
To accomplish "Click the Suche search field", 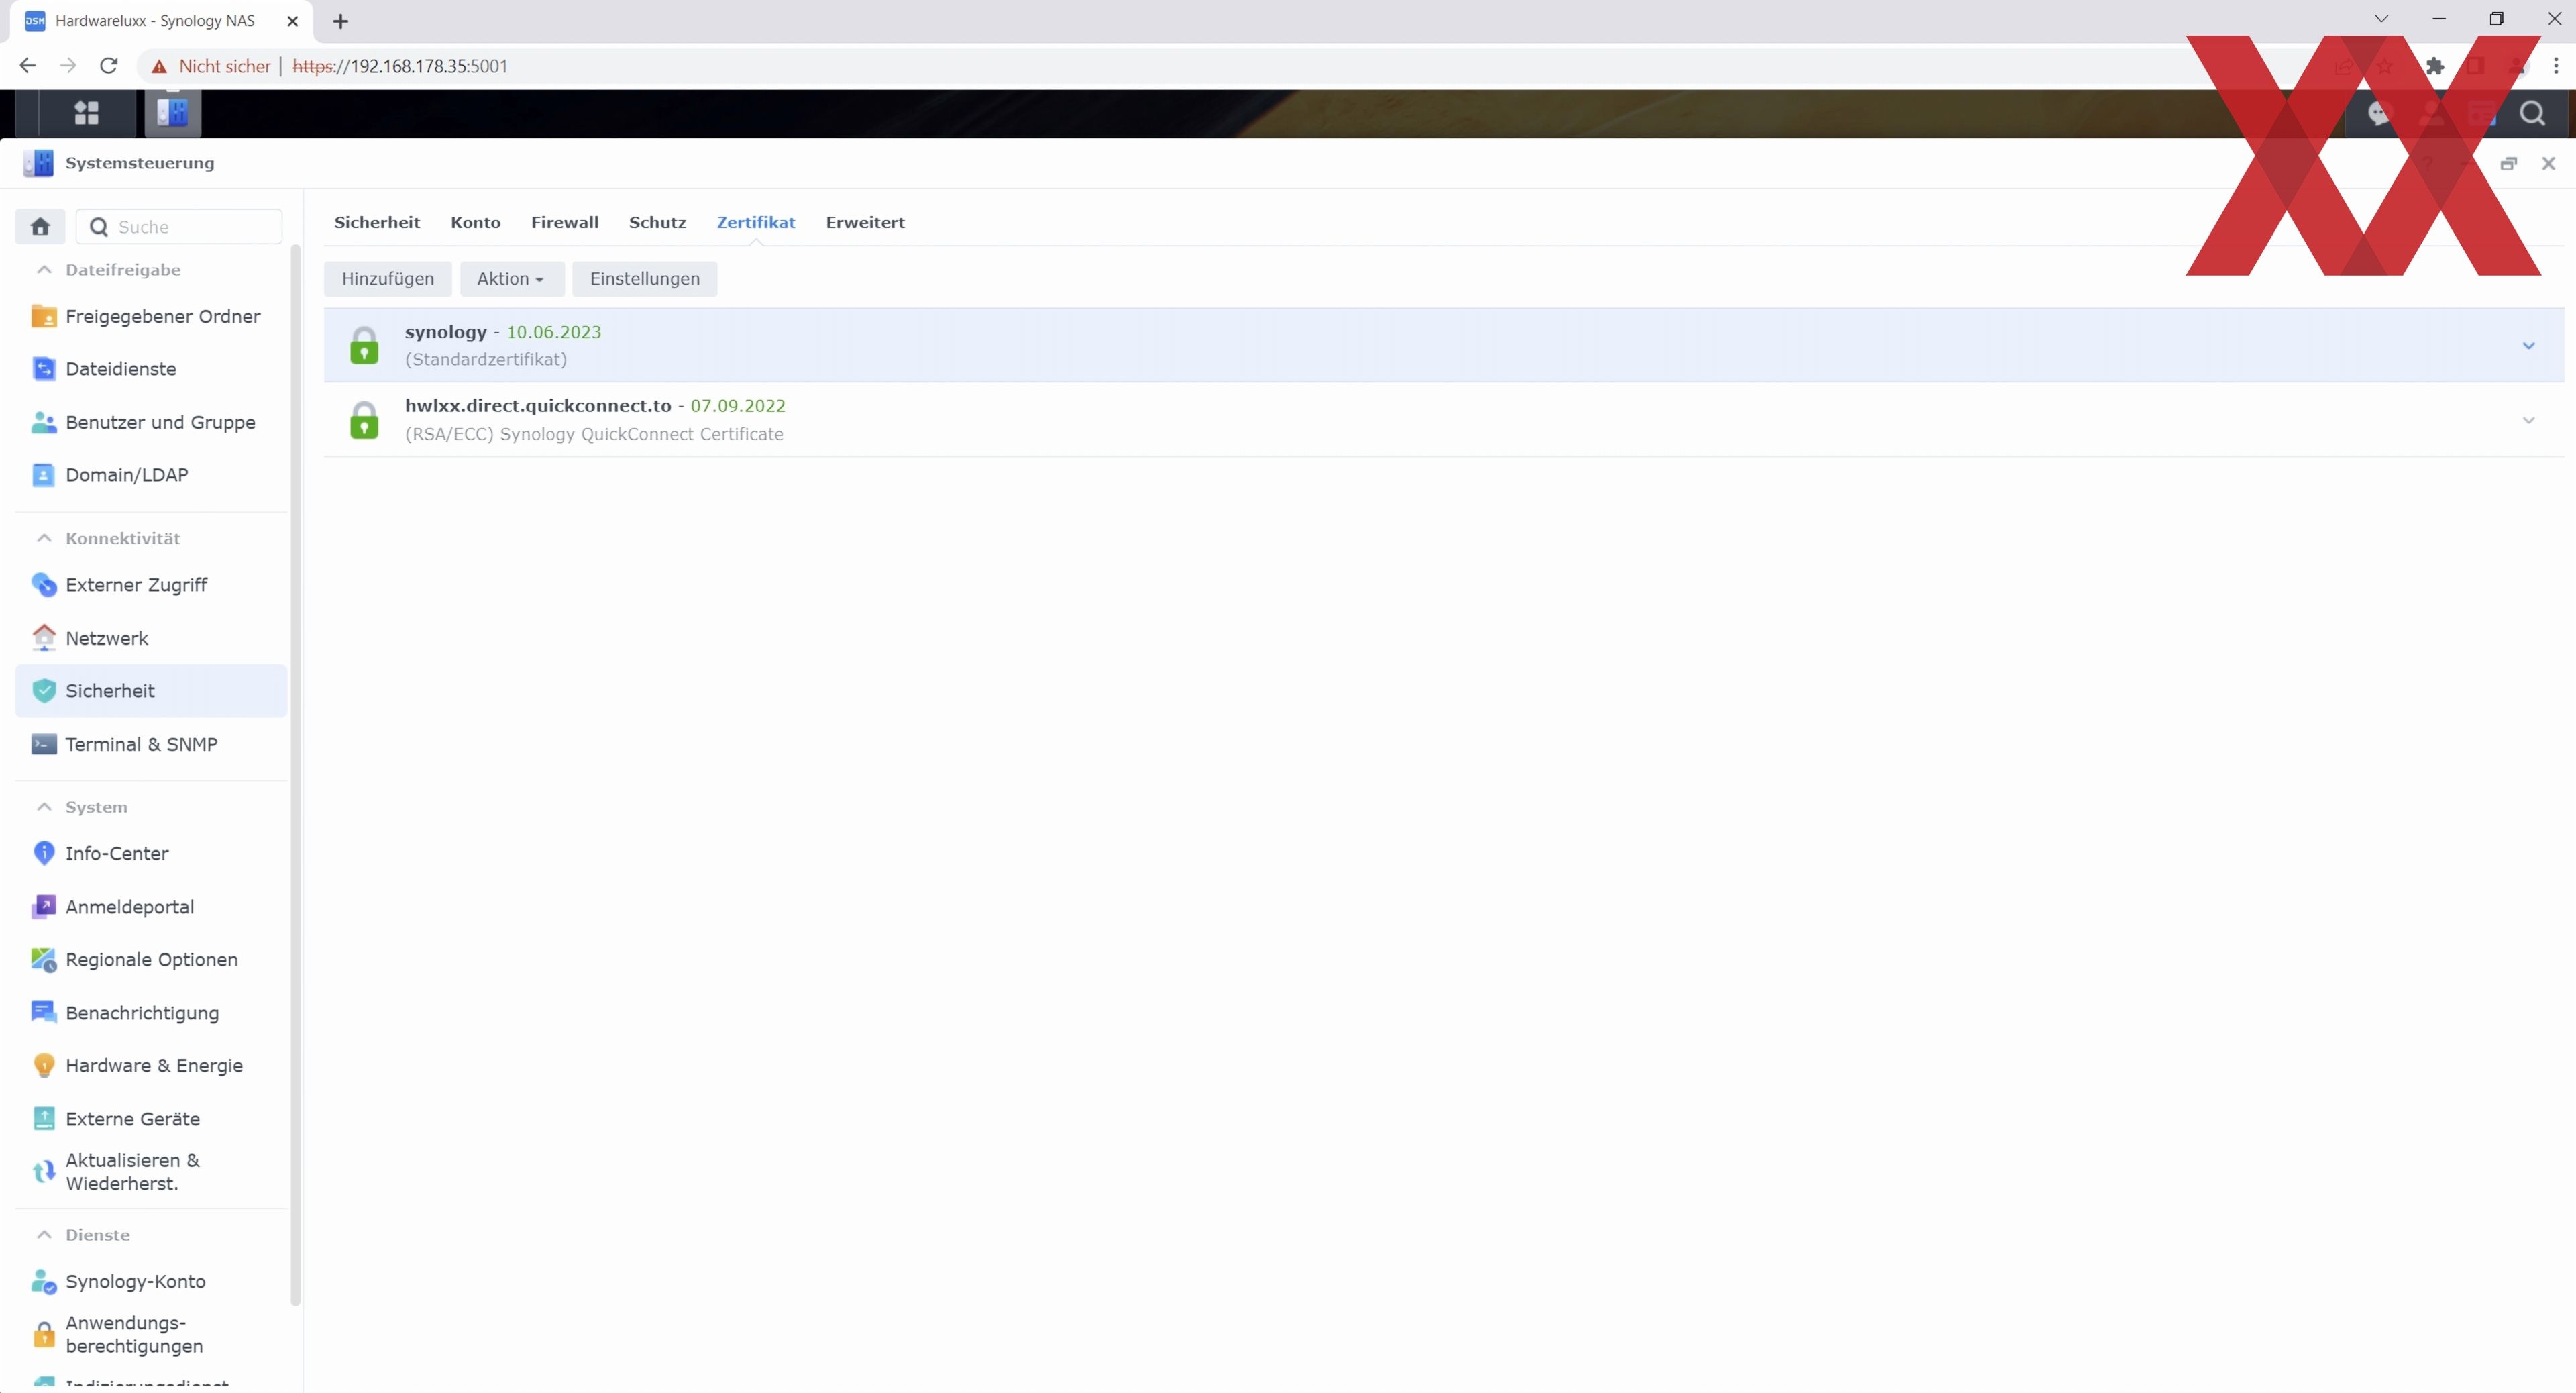I will (x=180, y=227).
